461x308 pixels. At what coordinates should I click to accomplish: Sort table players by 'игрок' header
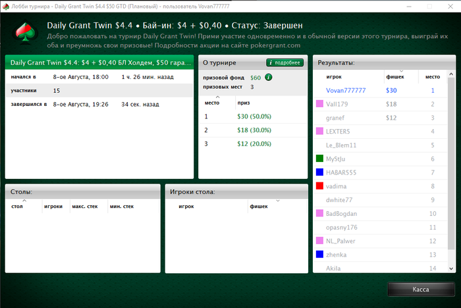[186, 206]
